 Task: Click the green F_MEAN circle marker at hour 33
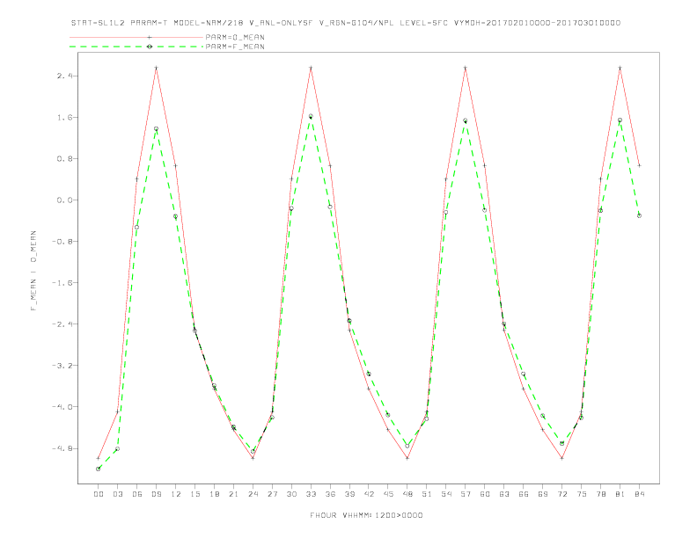pyautogui.click(x=311, y=116)
